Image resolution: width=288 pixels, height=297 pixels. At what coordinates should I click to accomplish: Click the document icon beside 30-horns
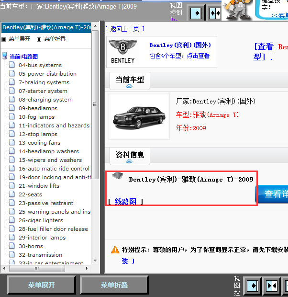point(12,246)
